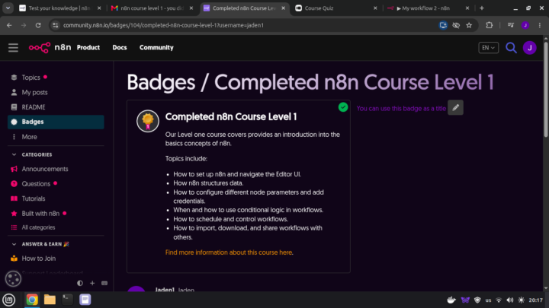
Task: View site information icon in address bar
Action: (x=56, y=25)
